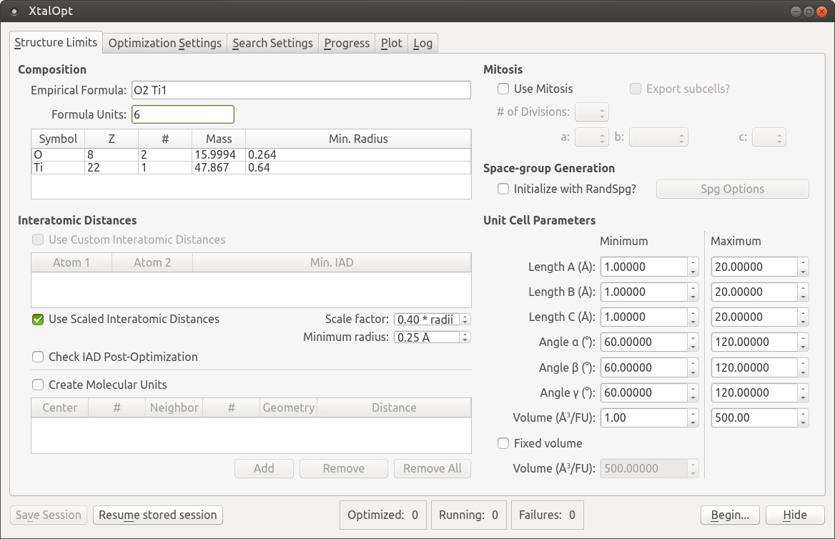This screenshot has width=835, height=539.
Task: Open the Plot tab
Action: pos(392,43)
